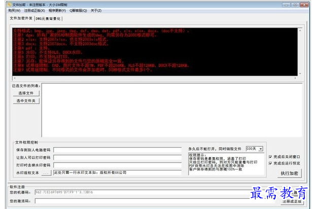Click the 注册成正版 button at bottom
The height and width of the screenshot is (209, 312).
(292, 201)
